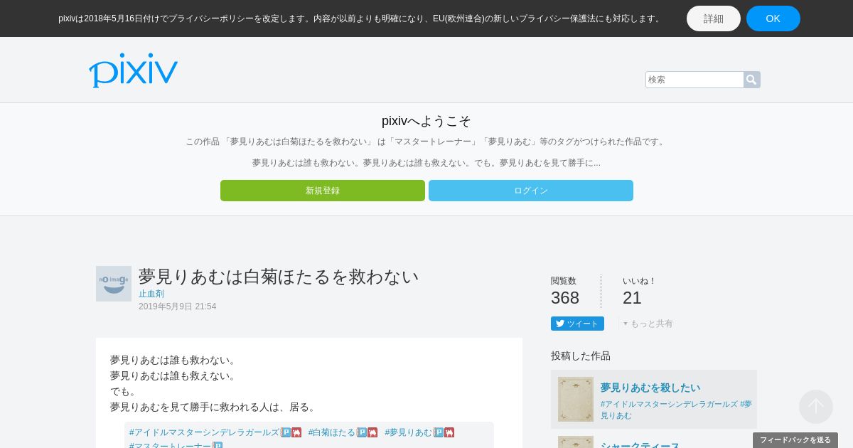
Task: Click red camel icon after #アイドルマスターシンデレラガールズ
Action: 296,432
